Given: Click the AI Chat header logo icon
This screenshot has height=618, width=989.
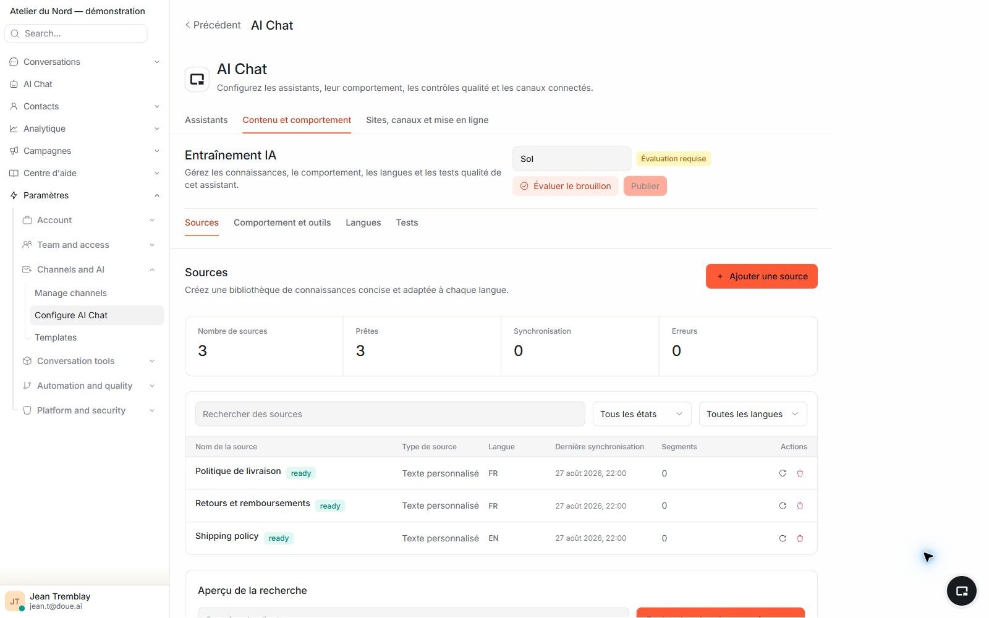Looking at the screenshot, I should 197,79.
